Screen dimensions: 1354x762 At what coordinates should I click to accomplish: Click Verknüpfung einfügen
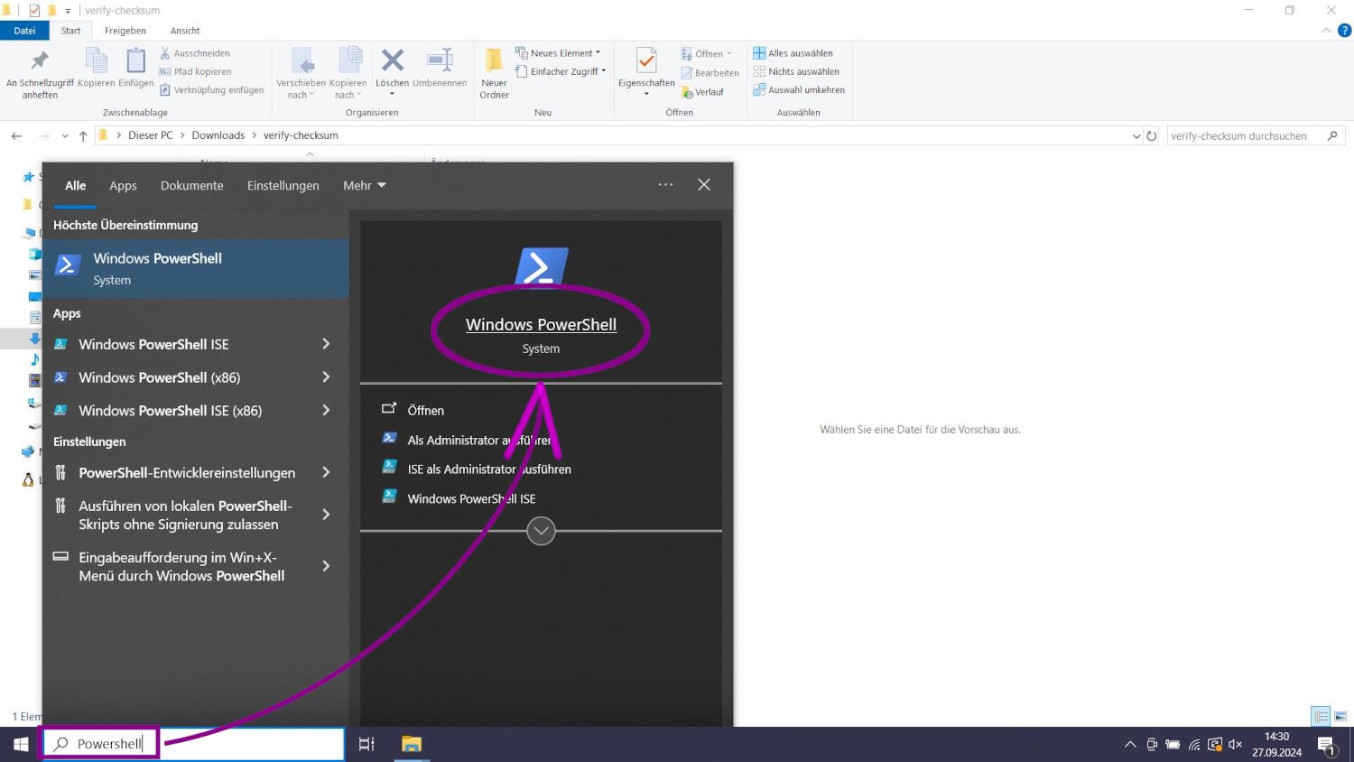211,90
